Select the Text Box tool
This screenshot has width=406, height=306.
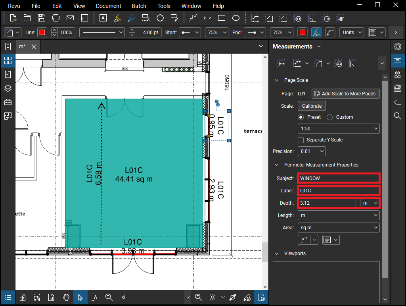click(x=103, y=18)
